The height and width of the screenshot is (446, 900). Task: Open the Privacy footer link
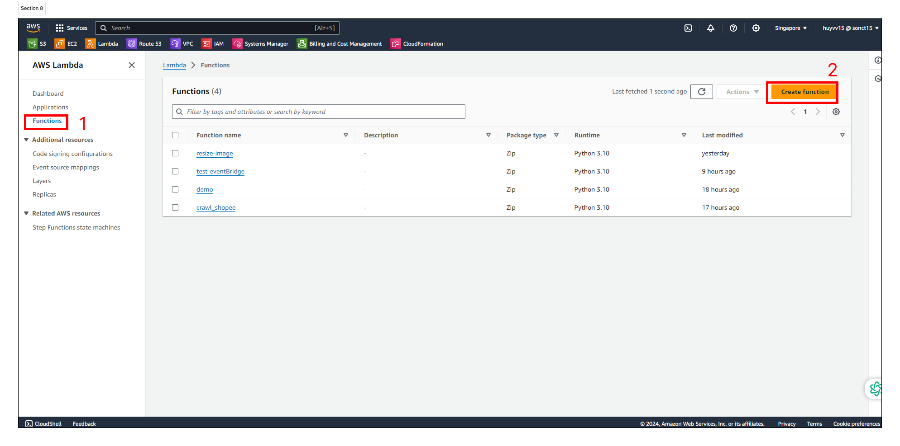click(787, 424)
